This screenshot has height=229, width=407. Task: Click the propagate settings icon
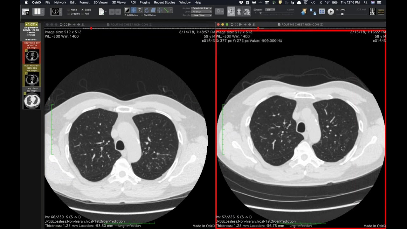tap(313, 12)
